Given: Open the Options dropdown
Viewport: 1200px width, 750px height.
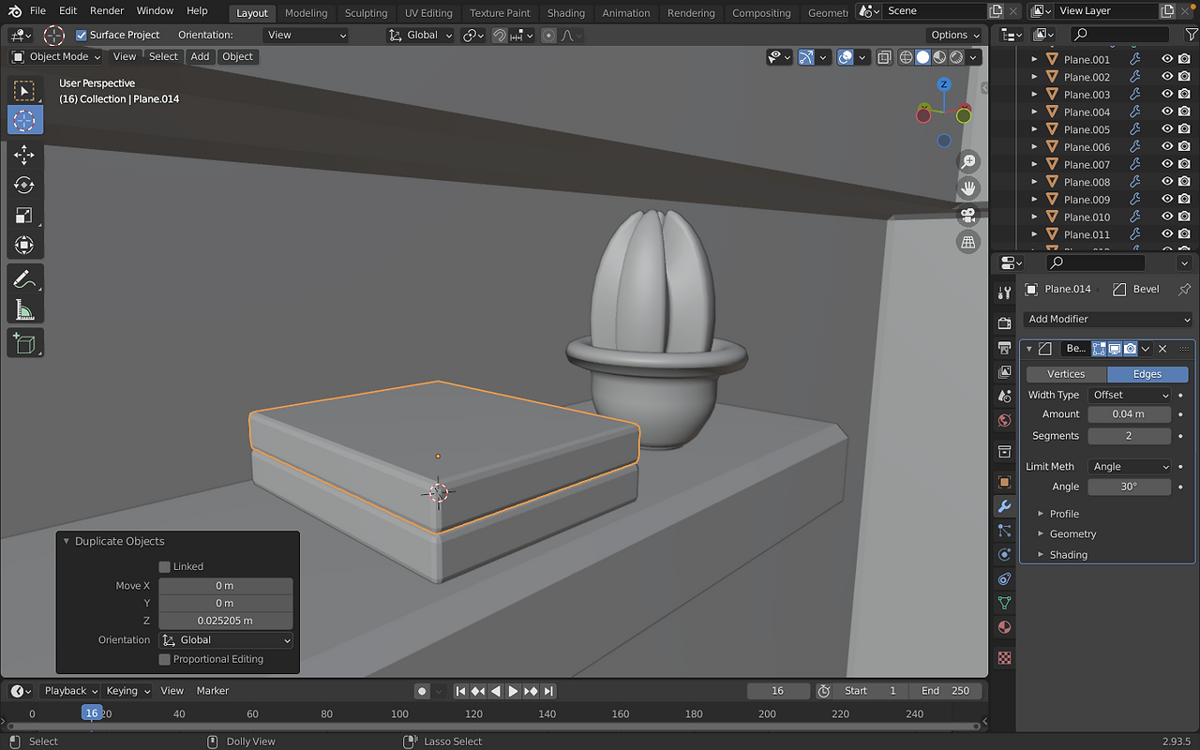Looking at the screenshot, I should click(955, 35).
